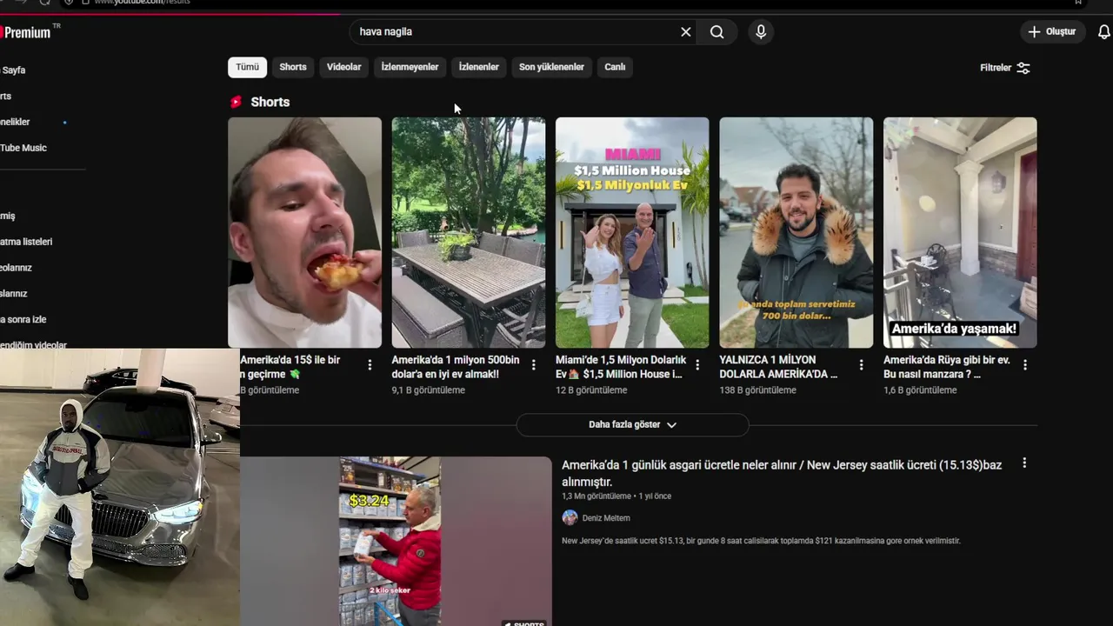Open the 'atma listeleri' playlists sidebar item
1113x626 pixels.
[26, 242]
